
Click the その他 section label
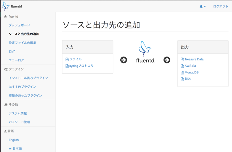coord(13,104)
